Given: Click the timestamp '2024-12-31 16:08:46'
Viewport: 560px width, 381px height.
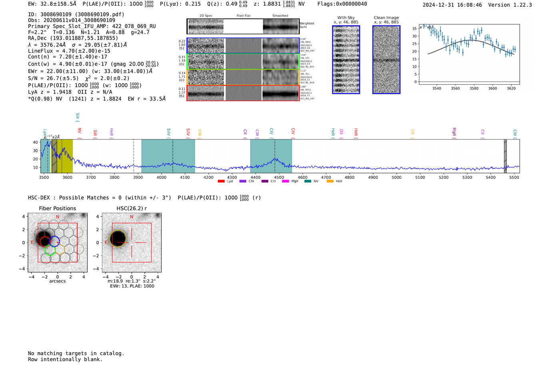Looking at the screenshot, I should (452, 5).
